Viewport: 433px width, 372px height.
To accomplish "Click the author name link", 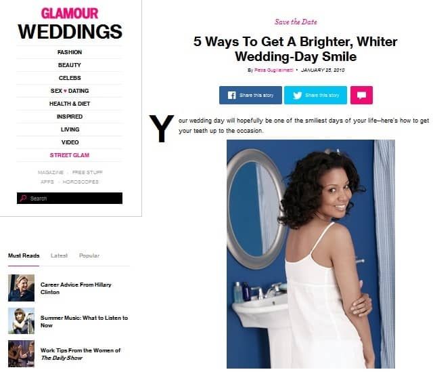I will click(273, 70).
